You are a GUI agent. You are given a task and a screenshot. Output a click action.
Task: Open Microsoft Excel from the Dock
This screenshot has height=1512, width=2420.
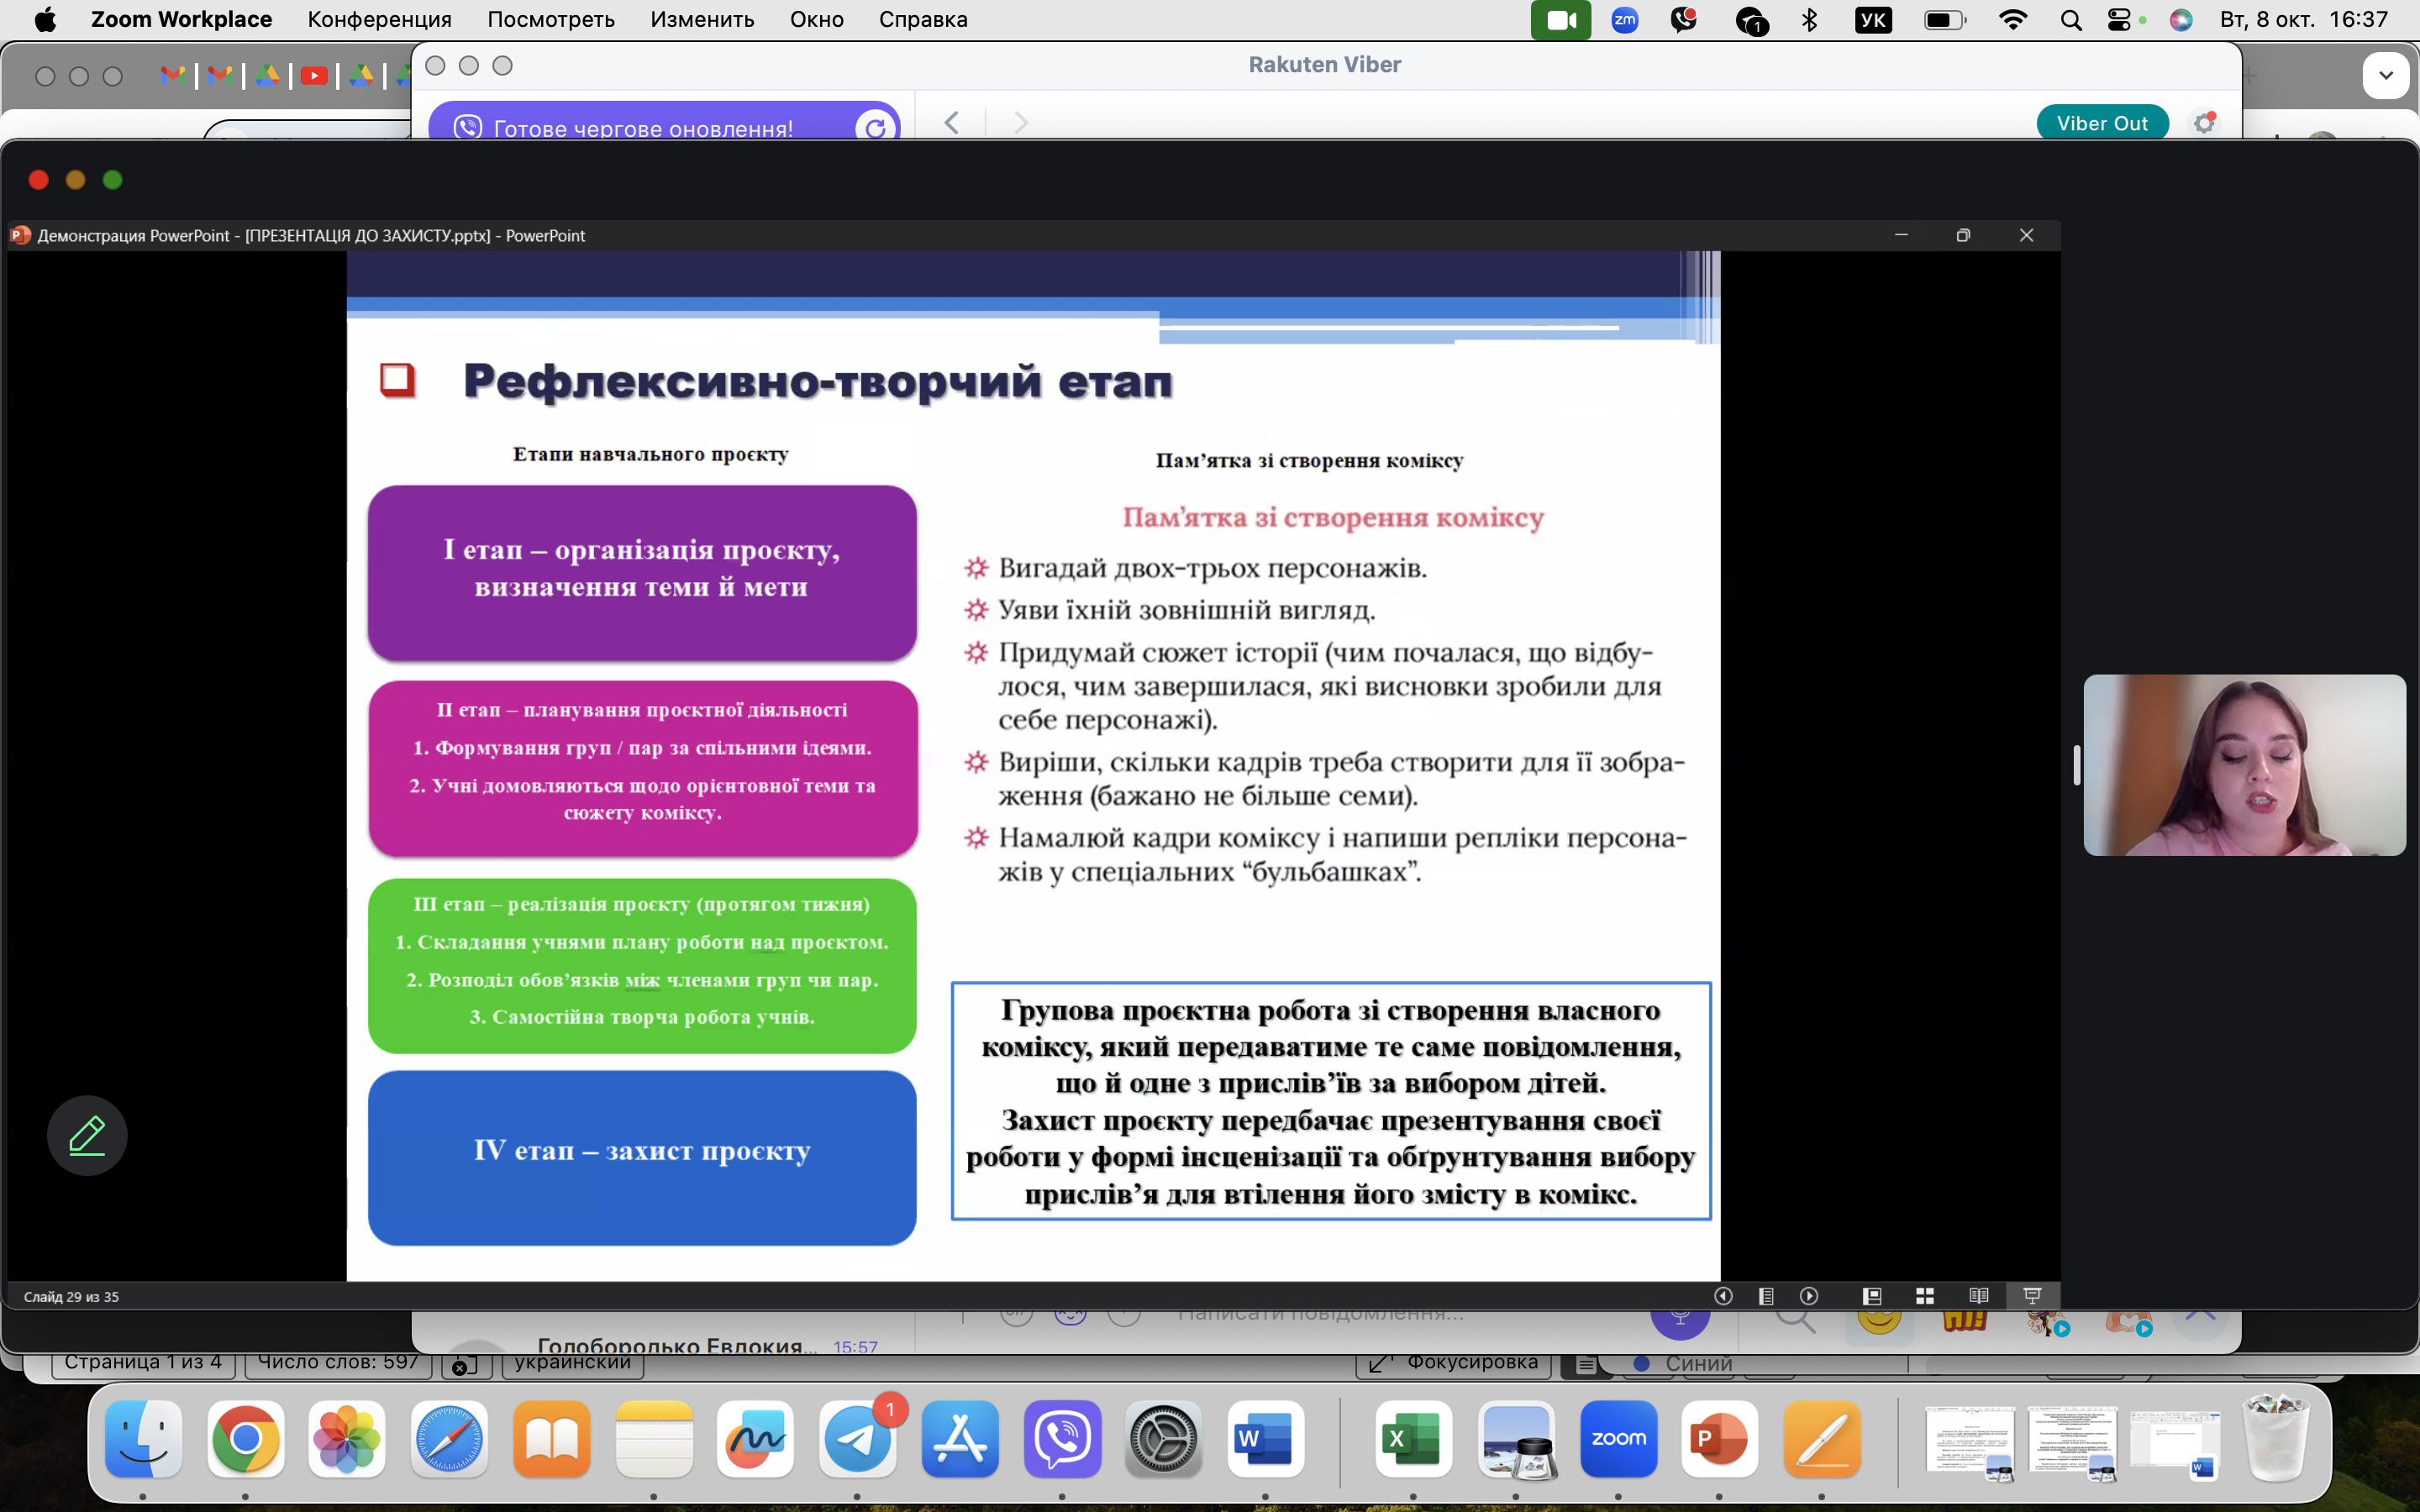click(1413, 1439)
